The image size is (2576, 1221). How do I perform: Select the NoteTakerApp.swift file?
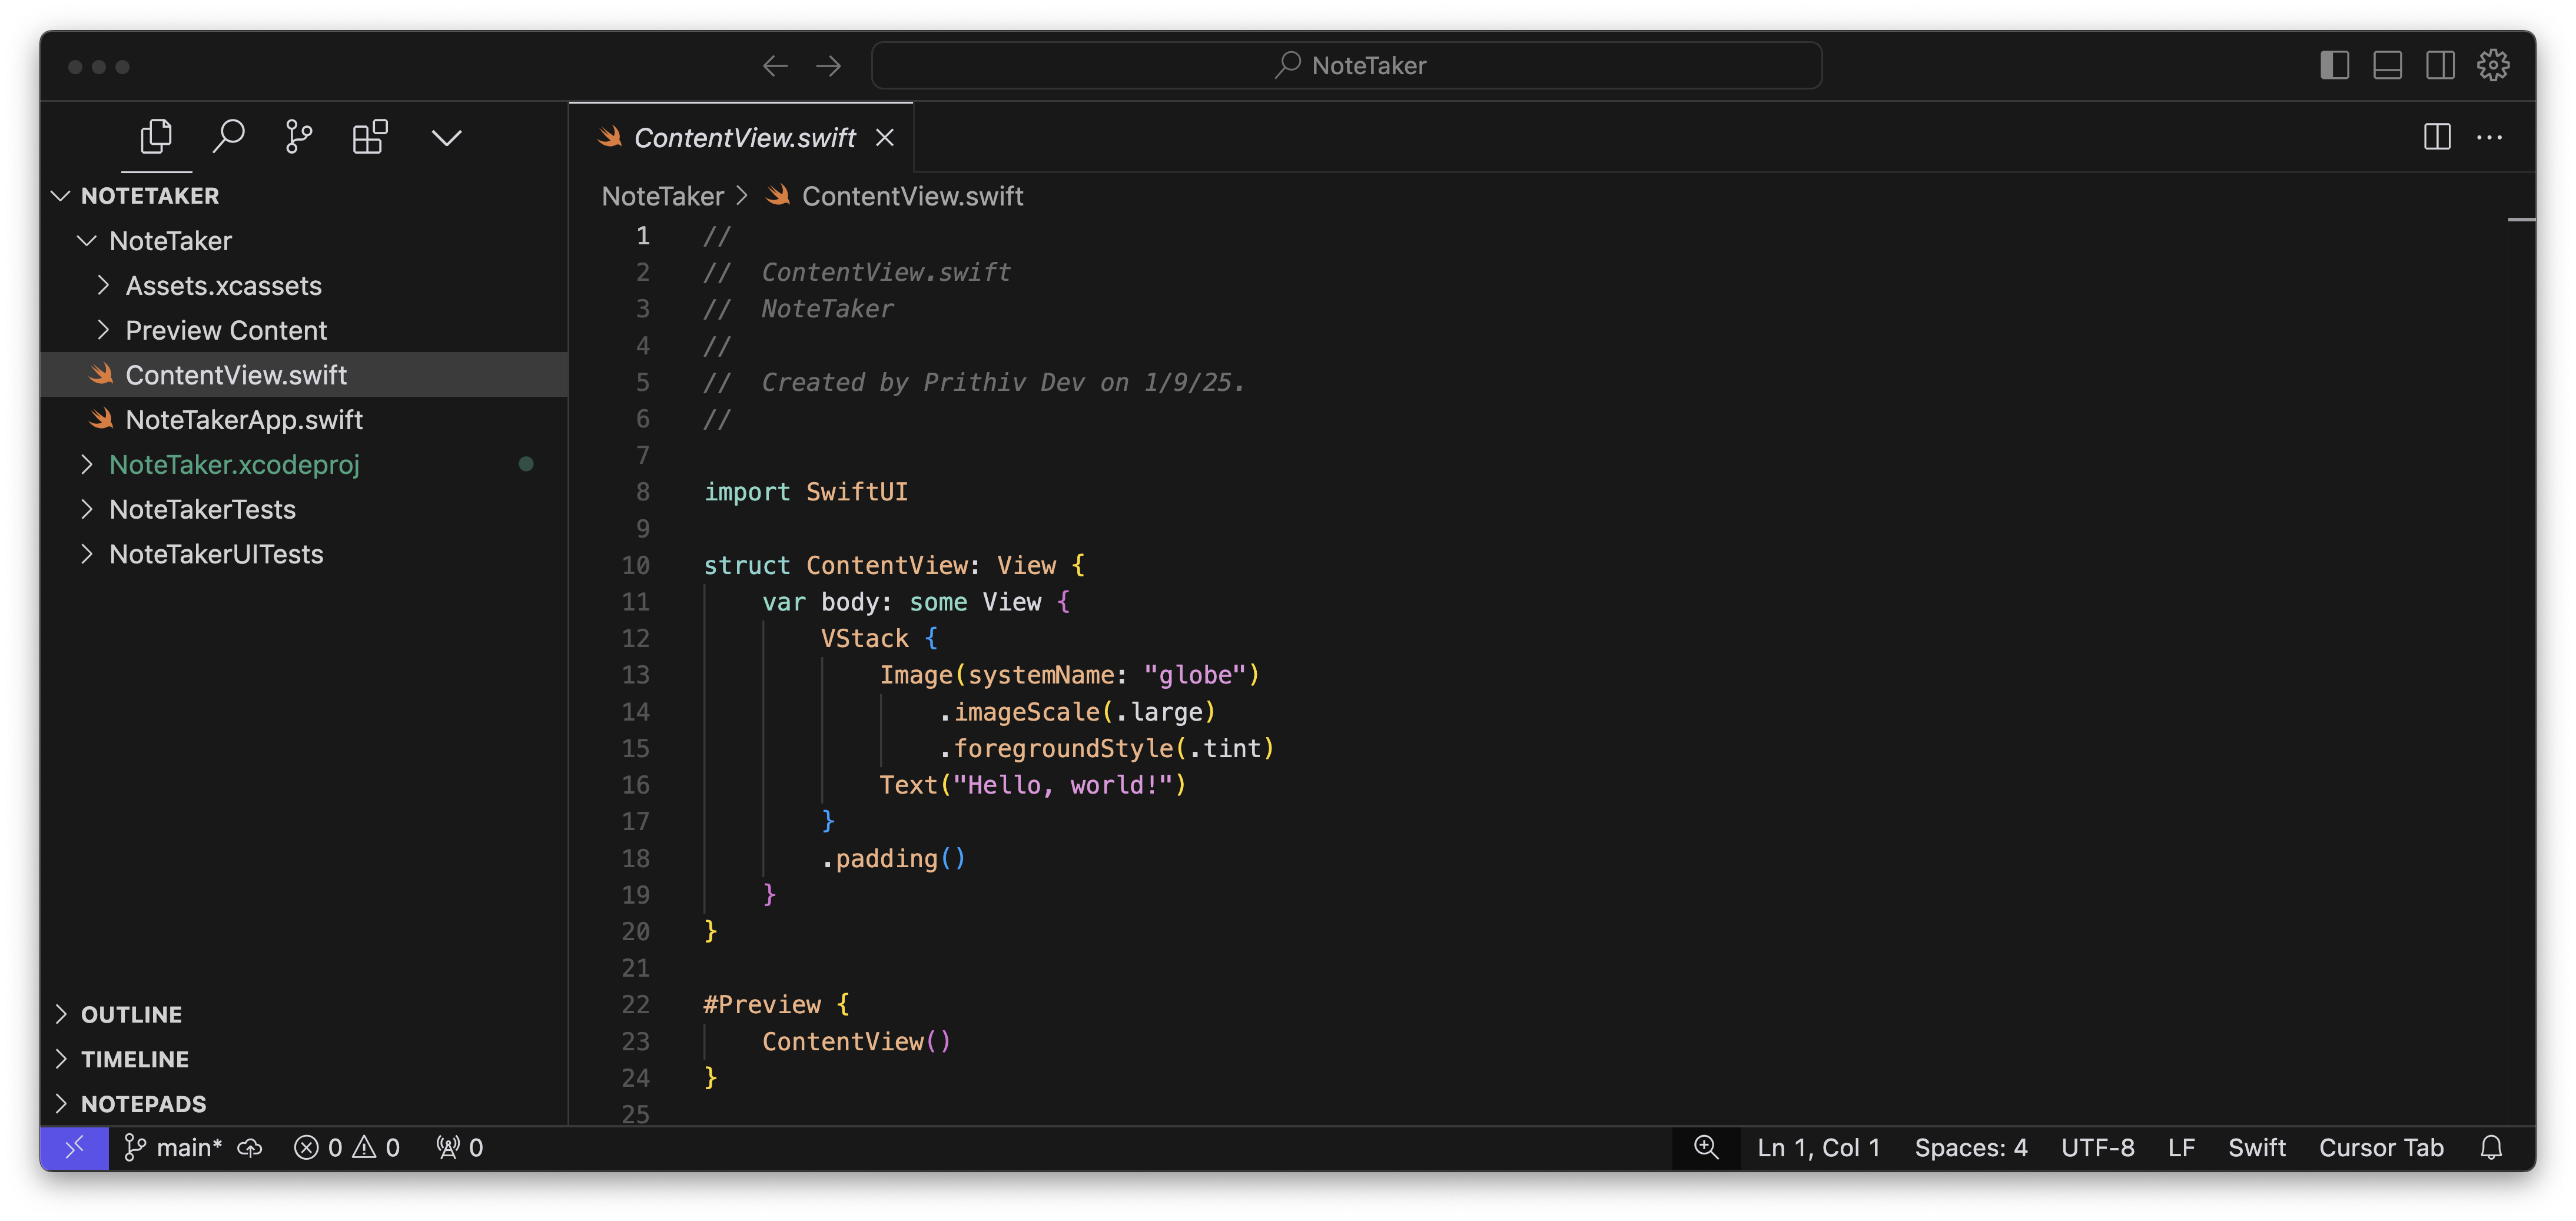[244, 420]
